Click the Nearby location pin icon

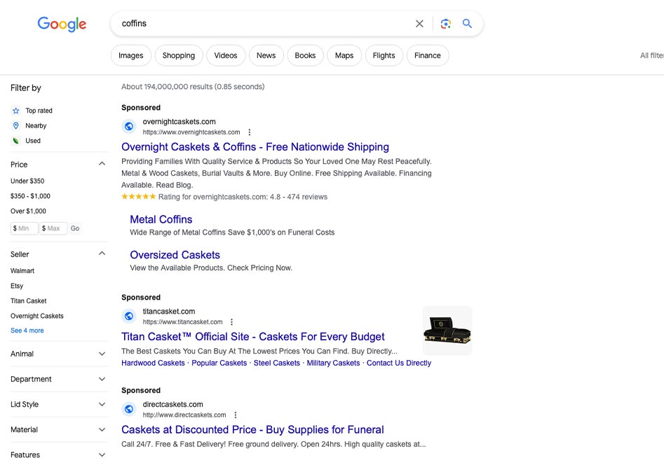coord(15,125)
